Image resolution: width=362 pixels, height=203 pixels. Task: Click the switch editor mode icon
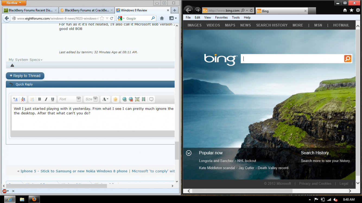(15, 99)
